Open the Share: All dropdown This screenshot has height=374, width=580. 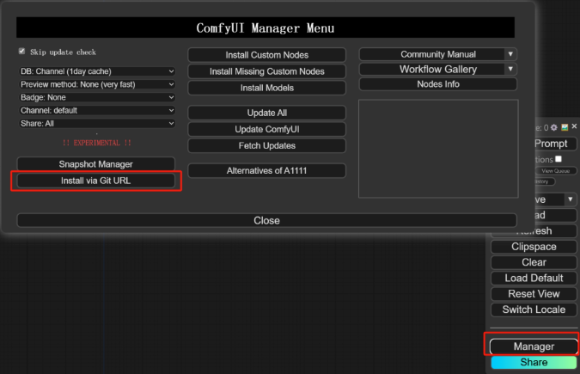[97, 123]
